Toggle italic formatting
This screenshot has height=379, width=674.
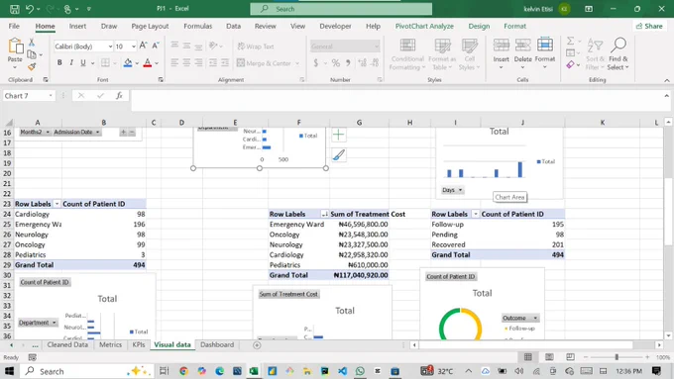[71, 63]
